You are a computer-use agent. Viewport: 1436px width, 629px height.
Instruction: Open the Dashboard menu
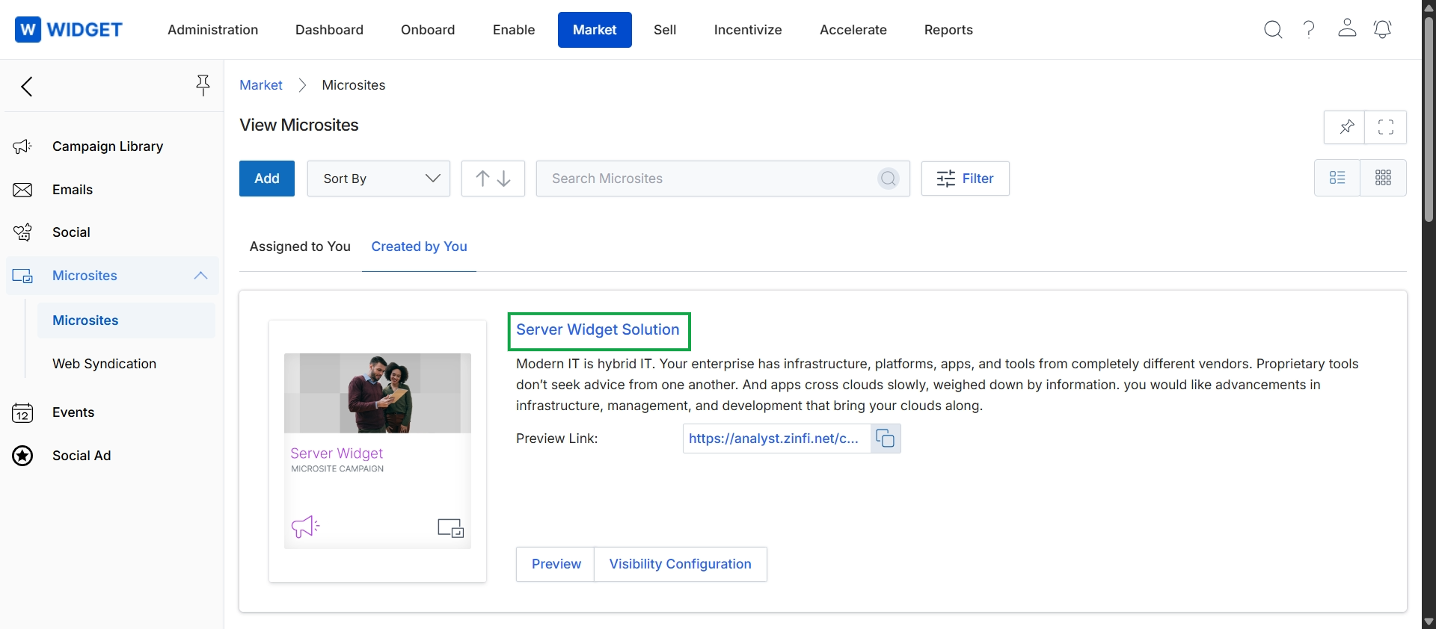(329, 30)
